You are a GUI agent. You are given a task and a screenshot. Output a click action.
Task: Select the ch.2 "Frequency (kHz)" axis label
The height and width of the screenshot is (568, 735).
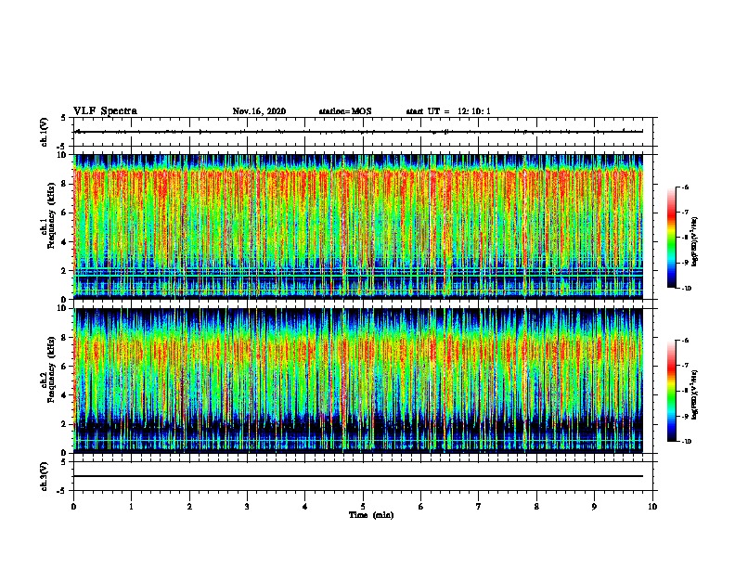pos(51,369)
